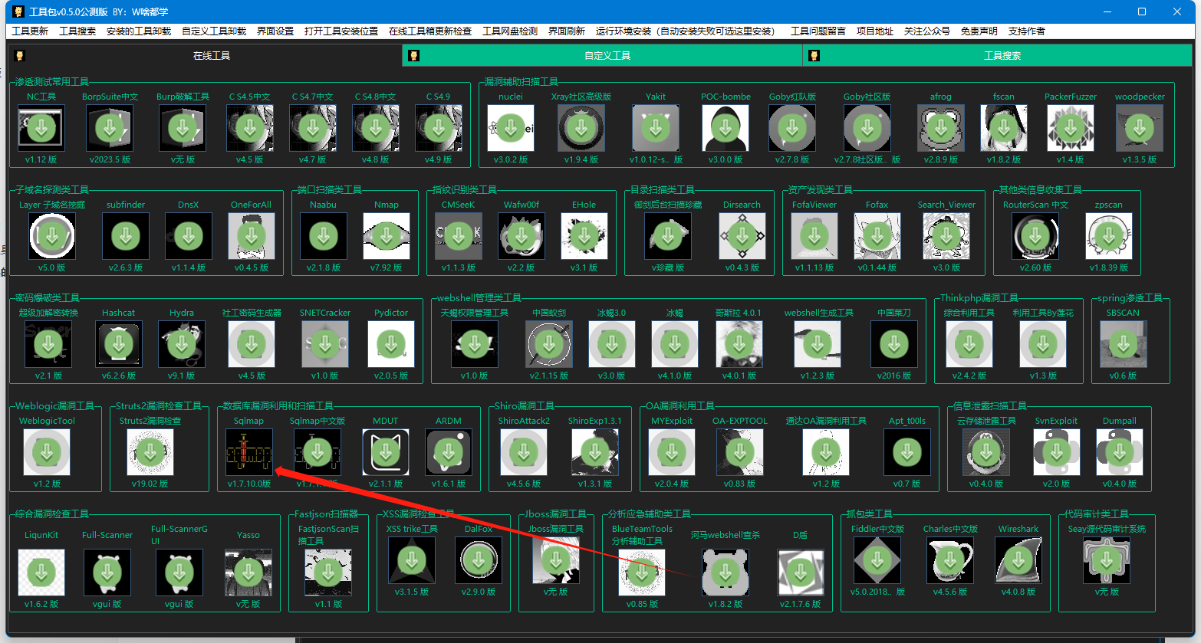
Task: Click the SvnExploit icon
Action: pyautogui.click(x=1057, y=452)
